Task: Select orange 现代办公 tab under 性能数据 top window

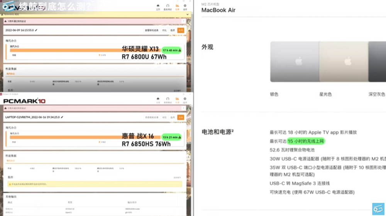Action: [10, 74]
